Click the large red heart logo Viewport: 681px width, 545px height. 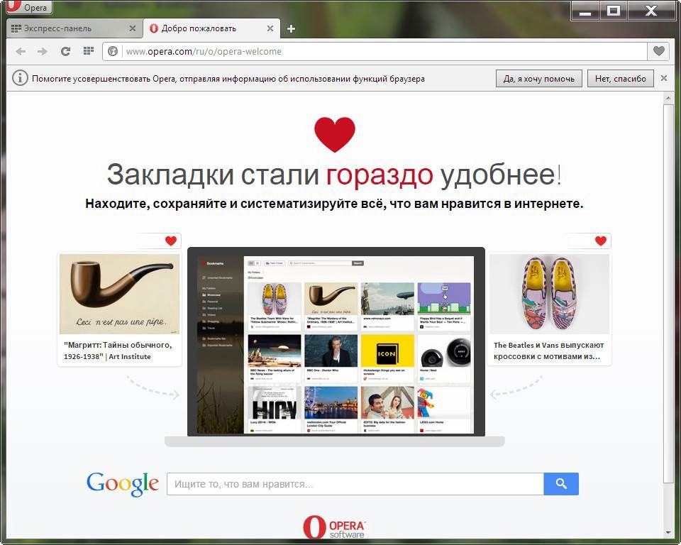click(334, 134)
